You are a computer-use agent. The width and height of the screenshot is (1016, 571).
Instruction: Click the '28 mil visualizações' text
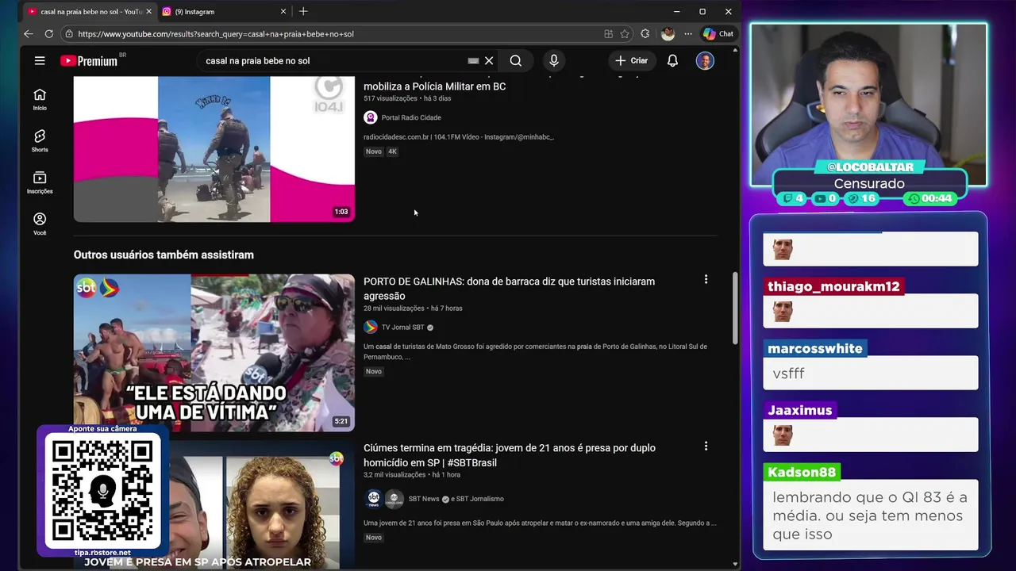(x=394, y=308)
